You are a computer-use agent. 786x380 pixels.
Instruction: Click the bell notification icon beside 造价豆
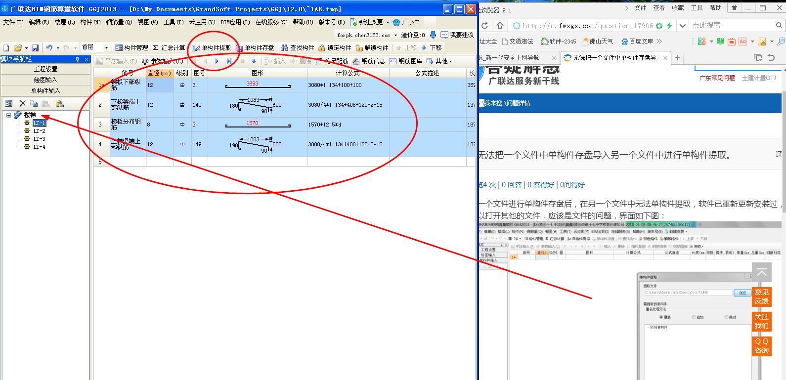point(433,35)
